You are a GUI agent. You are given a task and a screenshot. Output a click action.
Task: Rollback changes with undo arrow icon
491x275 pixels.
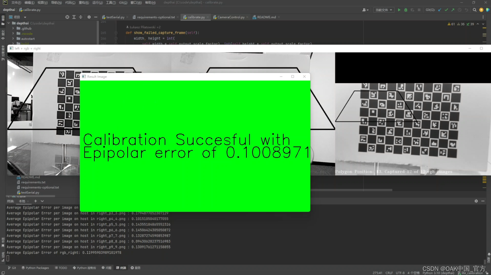tap(466, 10)
